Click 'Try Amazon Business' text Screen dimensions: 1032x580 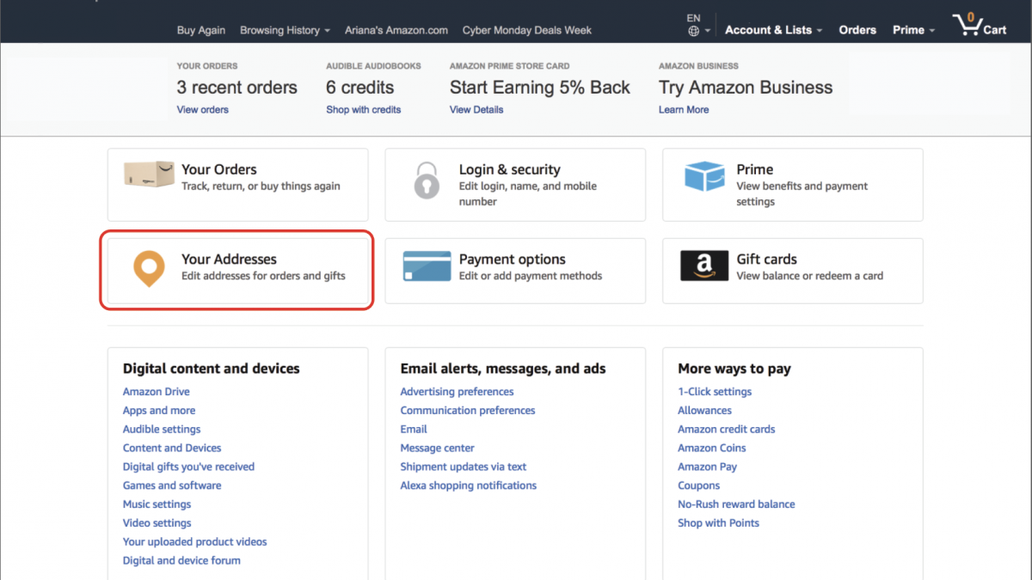point(746,88)
